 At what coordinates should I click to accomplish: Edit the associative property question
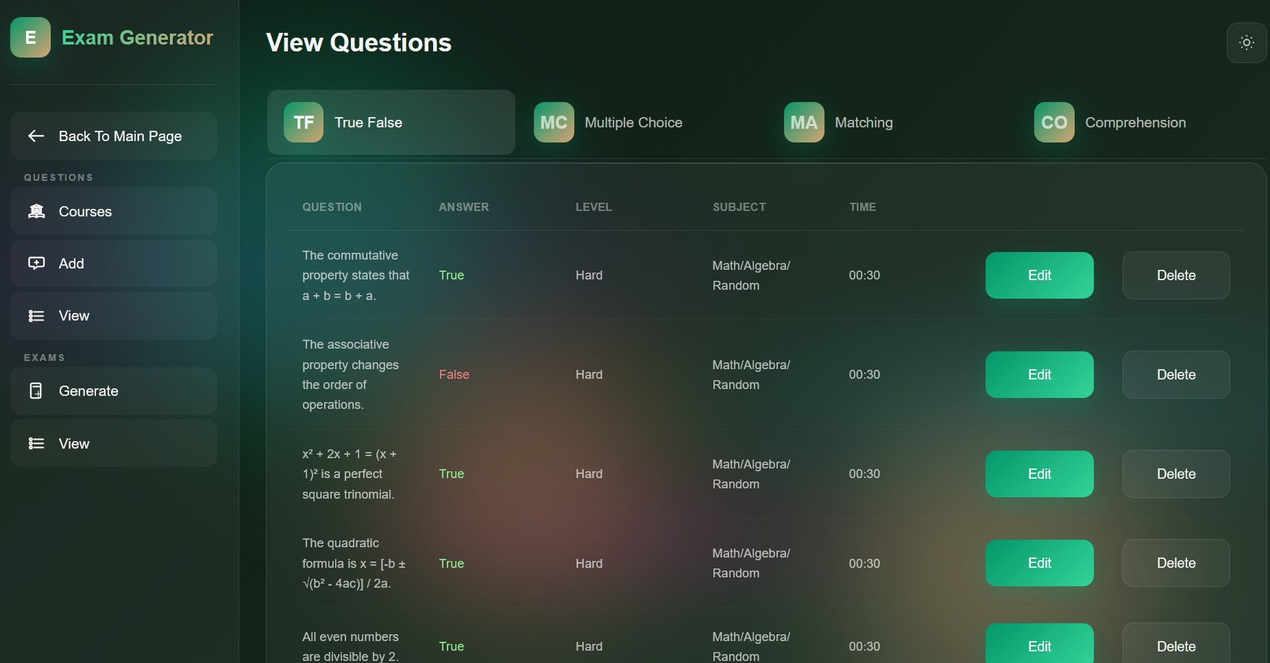click(1040, 375)
